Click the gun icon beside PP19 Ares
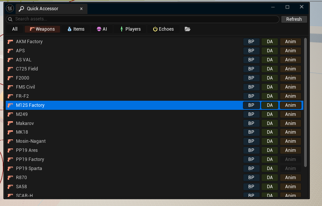322x206 pixels. click(x=10, y=150)
